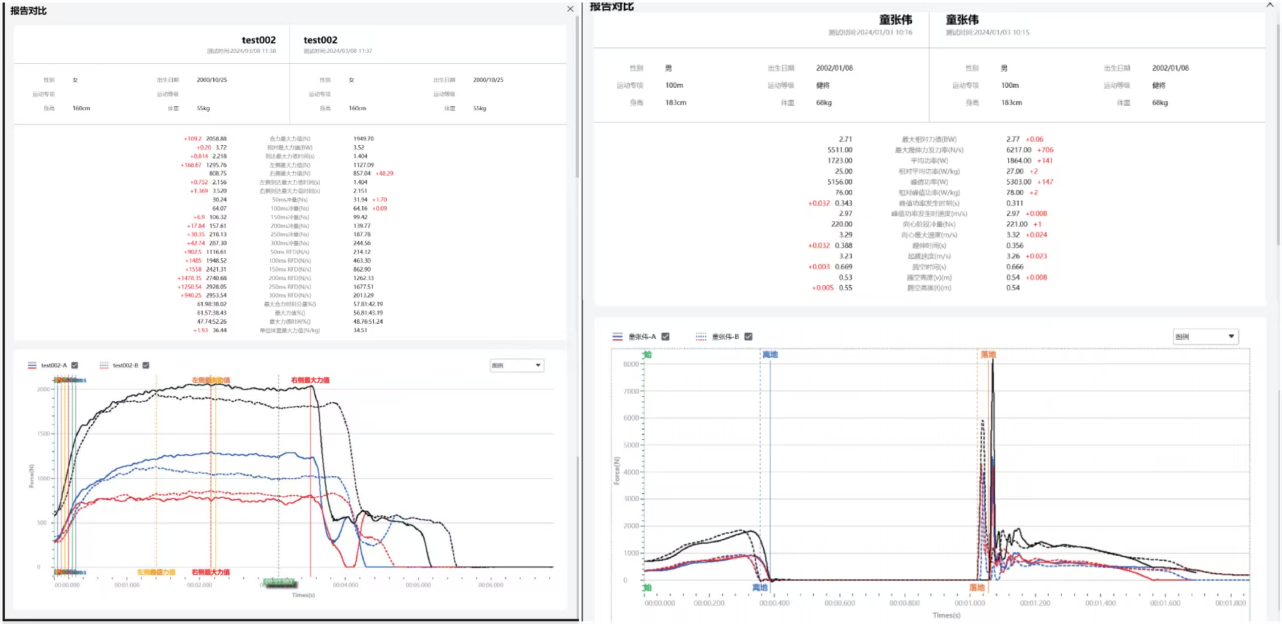Viewport: 1282px width, 624px height.
Task: Click the green 00:03.083 time marker
Action: coord(279,582)
